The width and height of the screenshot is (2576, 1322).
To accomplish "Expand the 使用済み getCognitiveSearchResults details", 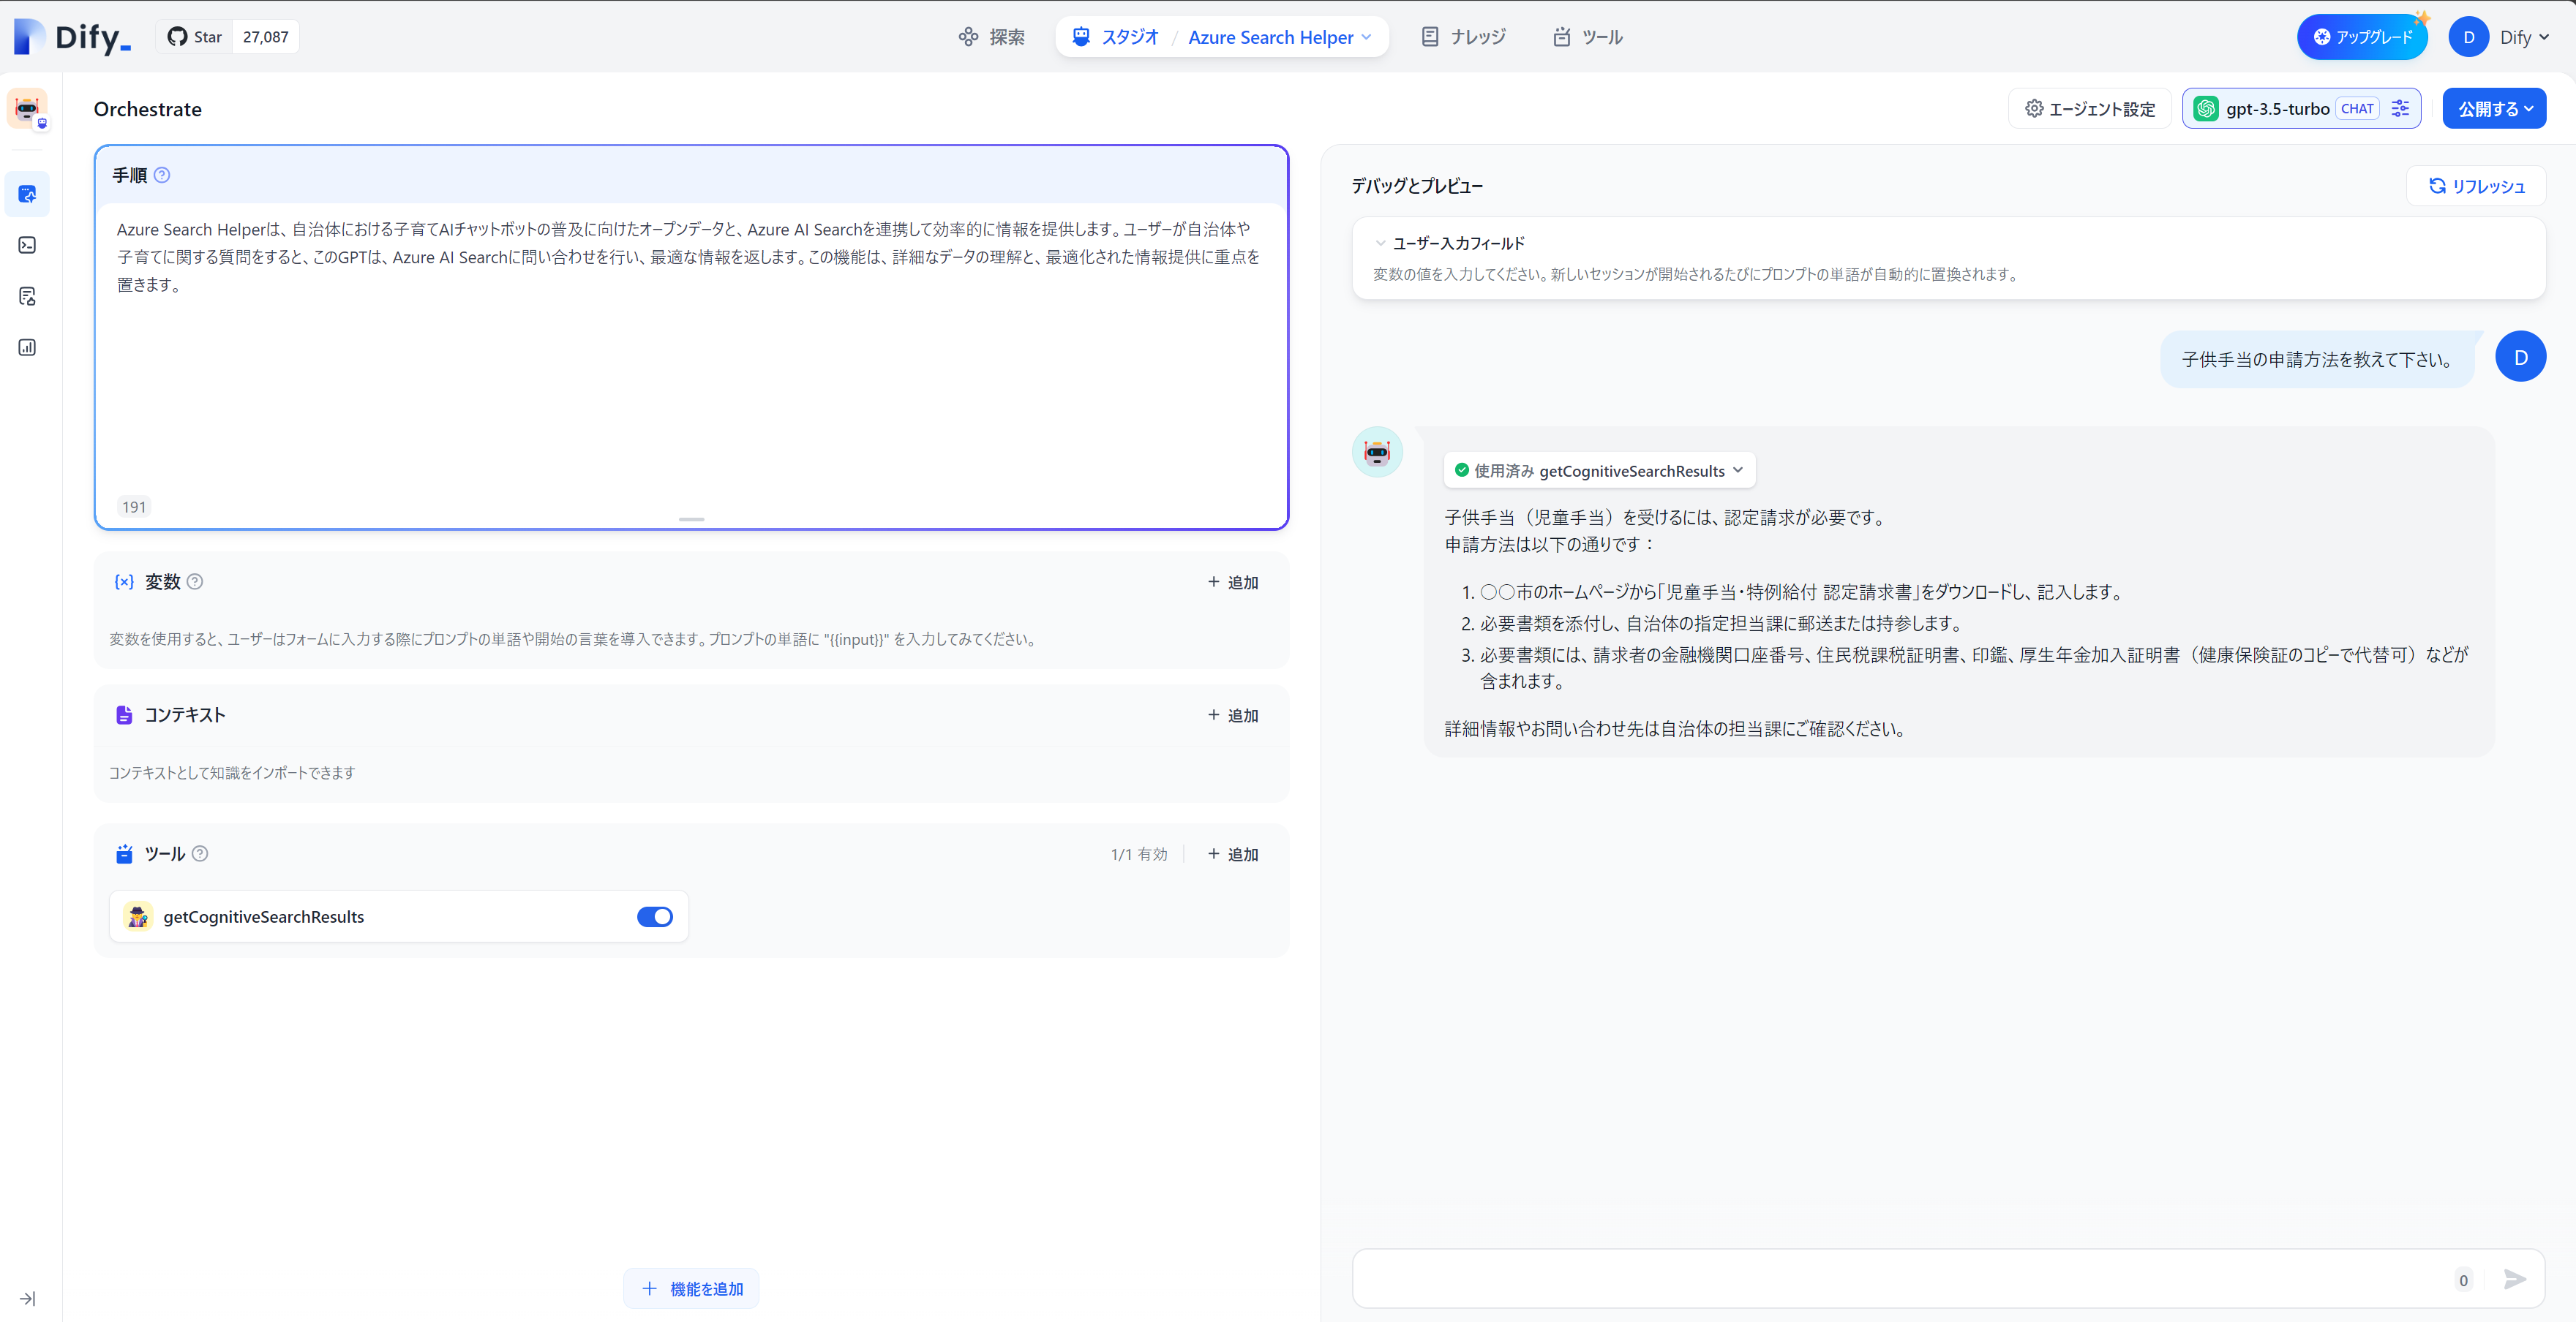I will click(1740, 469).
